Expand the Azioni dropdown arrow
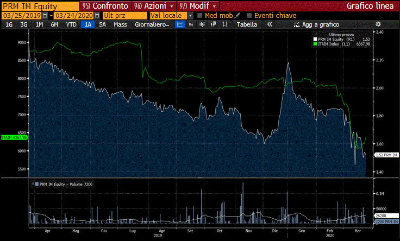Image resolution: width=400 pixels, height=241 pixels. pyautogui.click(x=172, y=6)
